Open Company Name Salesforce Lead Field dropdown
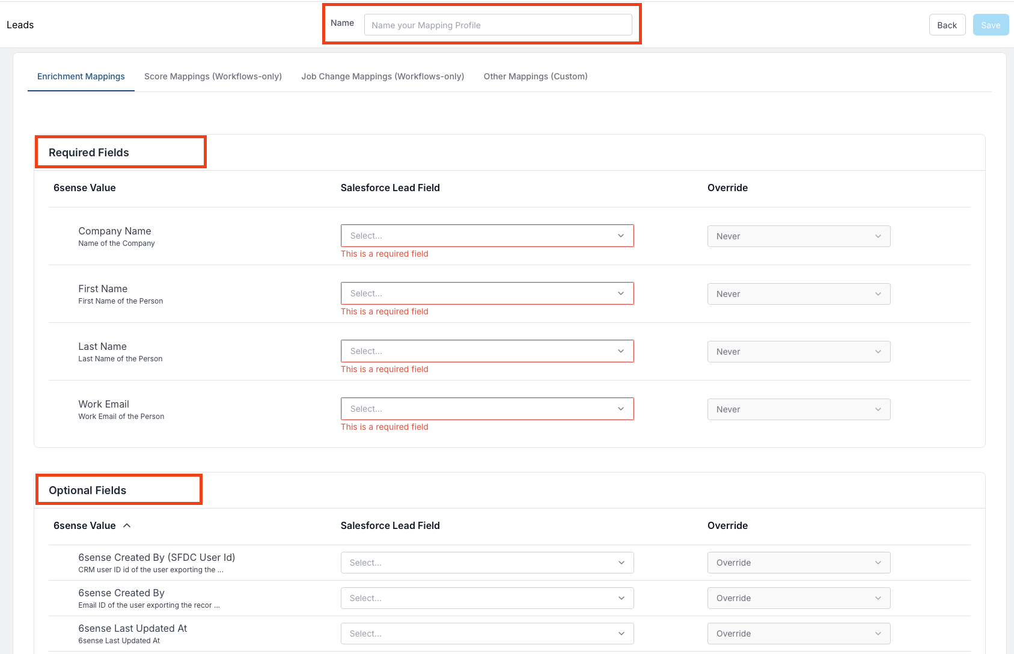 coord(487,236)
